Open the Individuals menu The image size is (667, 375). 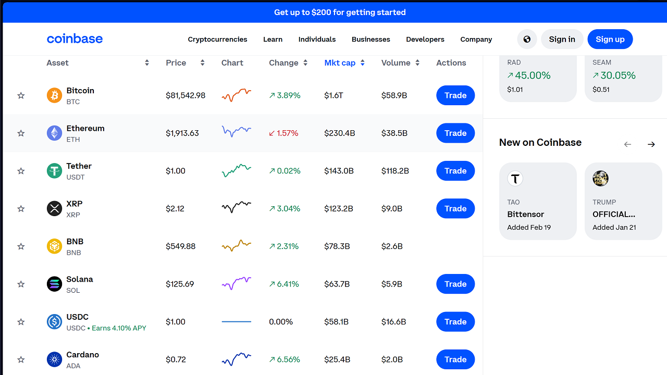click(317, 39)
